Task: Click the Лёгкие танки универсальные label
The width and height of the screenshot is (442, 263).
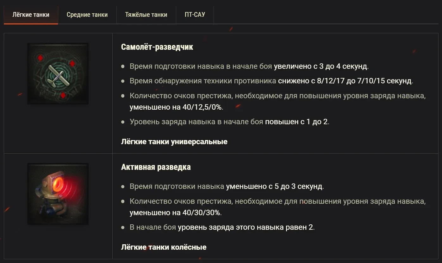Action: (174, 142)
